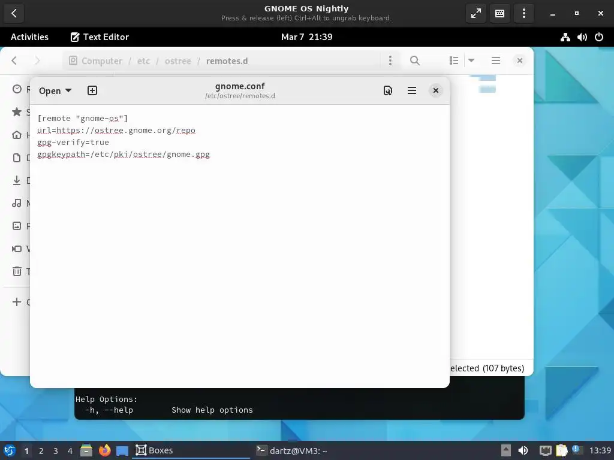Go back in the Files window

click(x=14, y=60)
